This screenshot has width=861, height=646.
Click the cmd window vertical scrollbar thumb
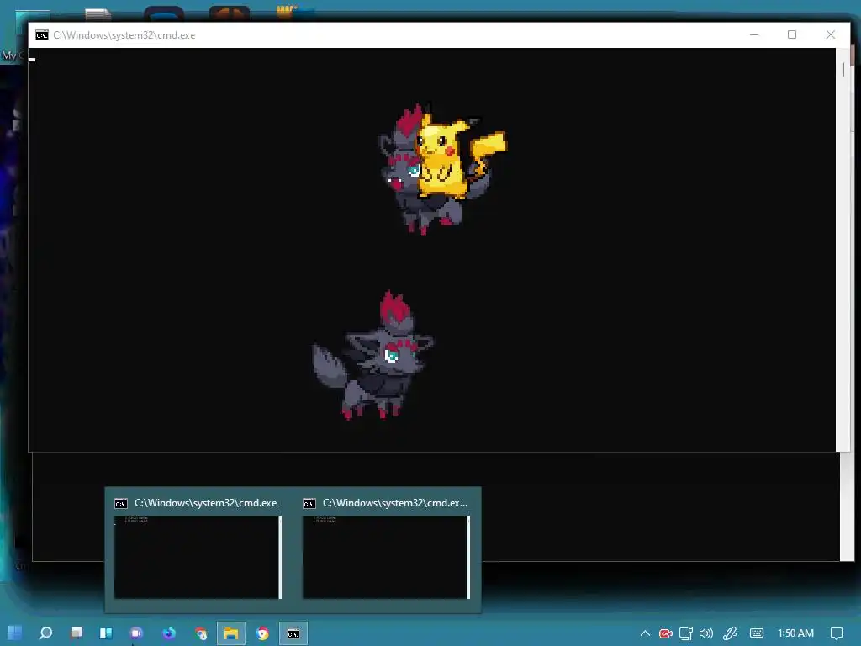[843, 69]
